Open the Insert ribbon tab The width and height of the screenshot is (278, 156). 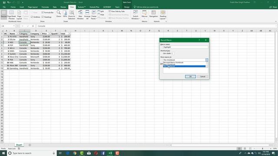pyautogui.click(x=22, y=7)
